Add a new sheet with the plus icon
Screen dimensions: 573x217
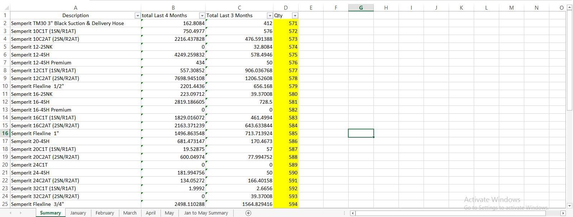248,213
